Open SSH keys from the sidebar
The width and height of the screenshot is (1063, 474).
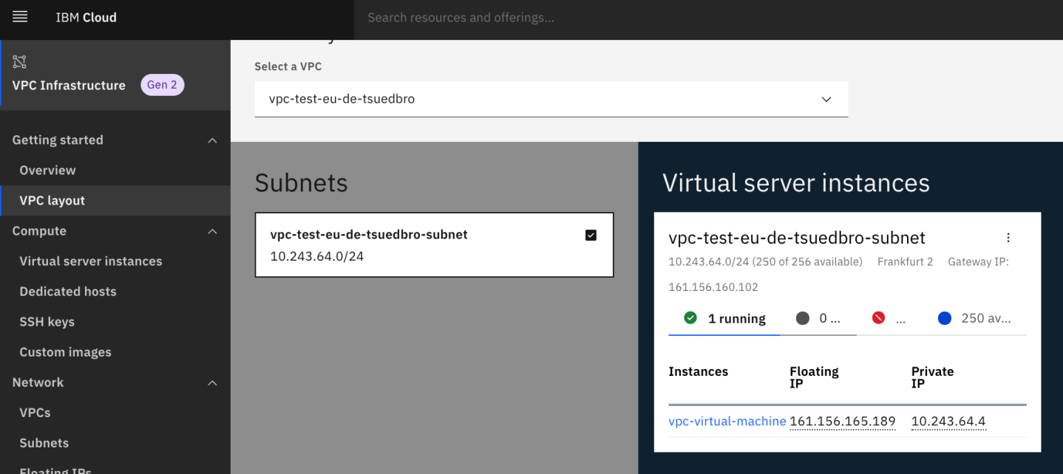(x=47, y=321)
